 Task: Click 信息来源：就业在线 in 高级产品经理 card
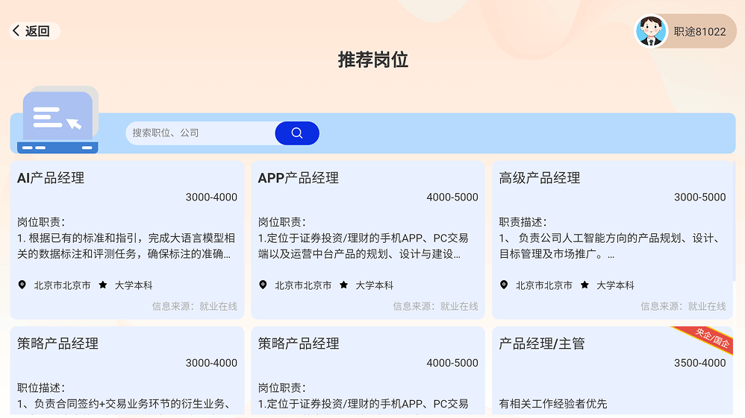683,306
